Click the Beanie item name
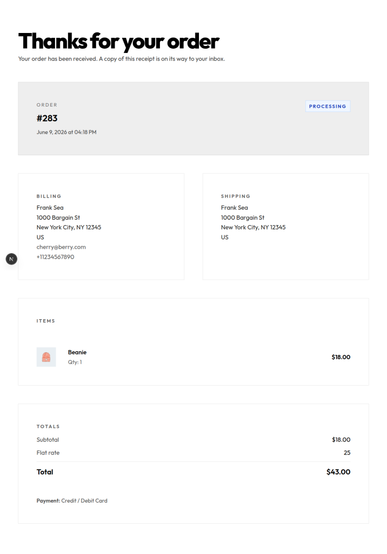387x554 pixels. click(77, 352)
